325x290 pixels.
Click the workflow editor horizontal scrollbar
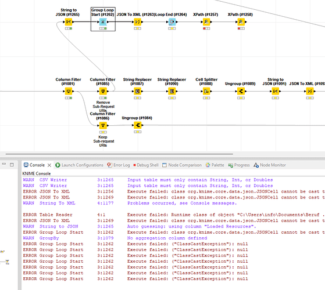(x=119, y=154)
